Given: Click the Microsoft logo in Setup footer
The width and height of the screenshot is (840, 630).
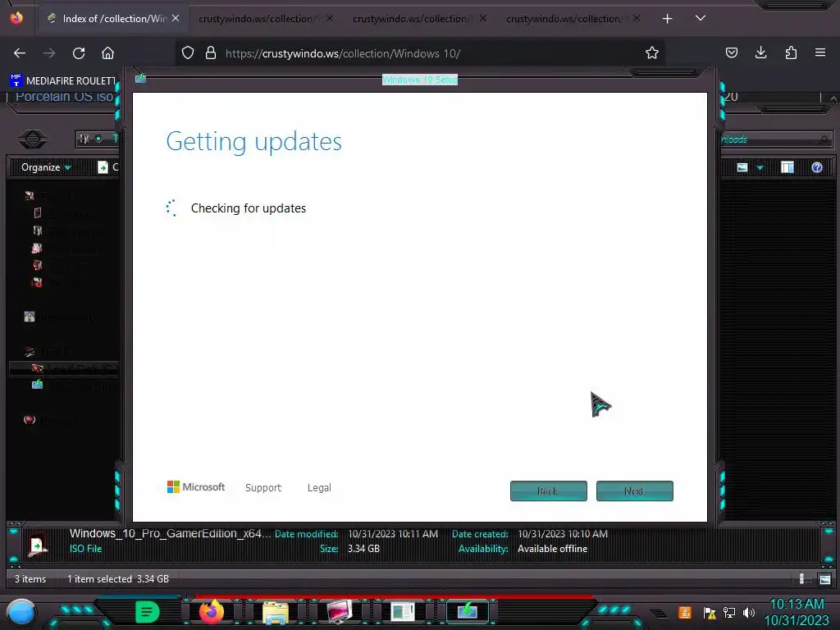Looking at the screenshot, I should coord(196,487).
